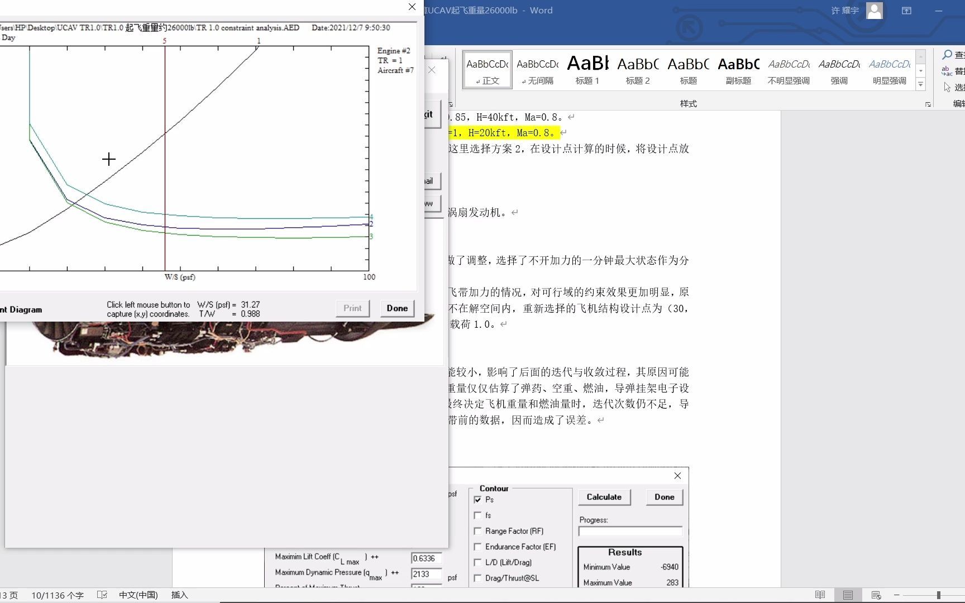This screenshot has height=603, width=965.
Task: Click the Find magnifier icon in Word ribbon
Action: coord(947,55)
